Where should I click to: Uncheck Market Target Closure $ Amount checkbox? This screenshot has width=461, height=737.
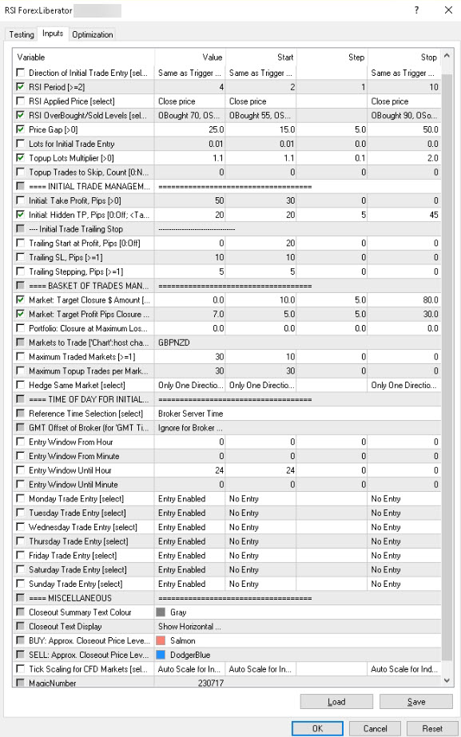20,300
